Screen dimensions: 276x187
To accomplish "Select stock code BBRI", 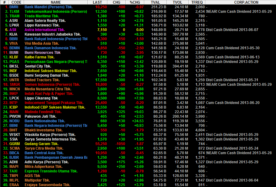I will click(x=14, y=39).
